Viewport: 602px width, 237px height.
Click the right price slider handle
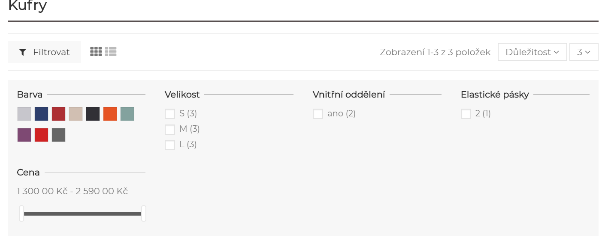(x=144, y=213)
